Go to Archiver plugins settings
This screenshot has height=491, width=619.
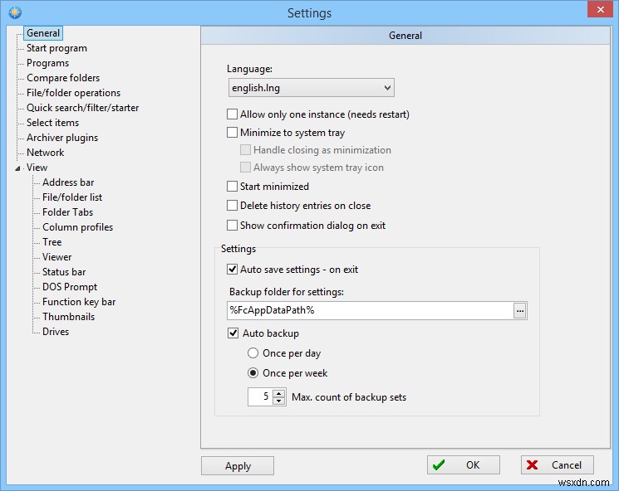pyautogui.click(x=62, y=138)
